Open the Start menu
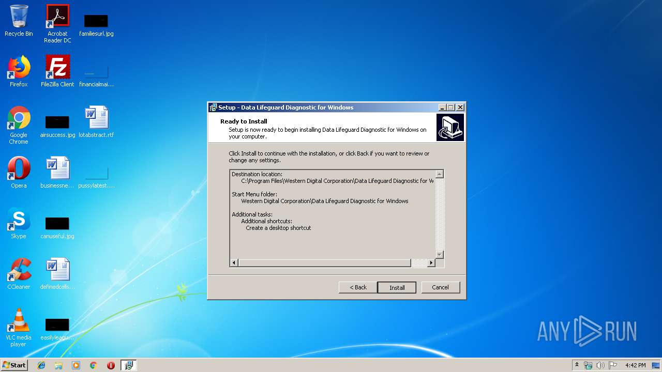The width and height of the screenshot is (662, 372). click(14, 365)
